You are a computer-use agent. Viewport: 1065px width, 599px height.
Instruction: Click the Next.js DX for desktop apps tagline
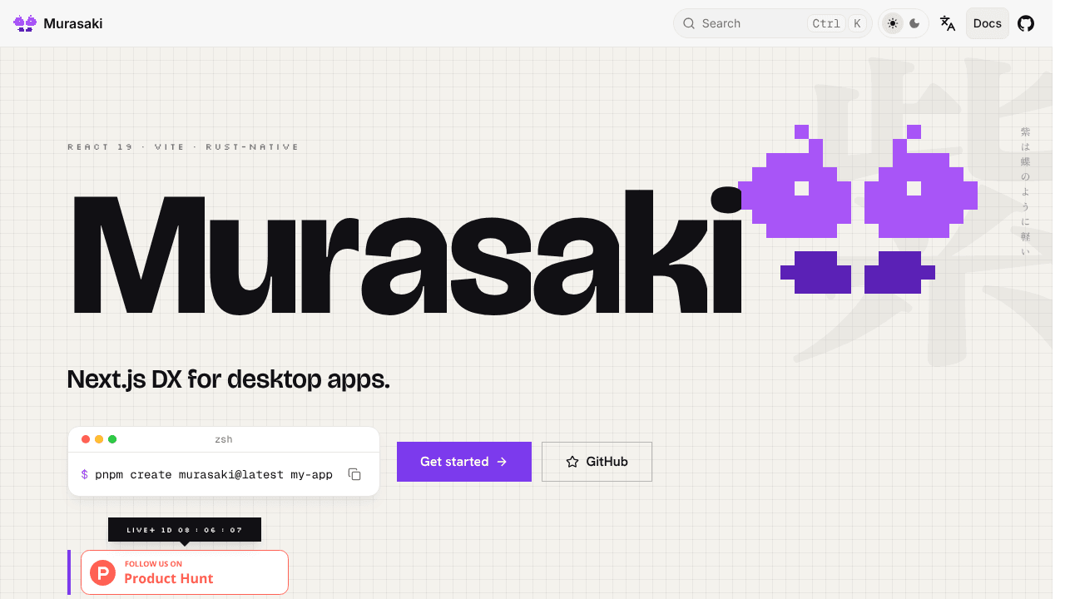point(228,379)
